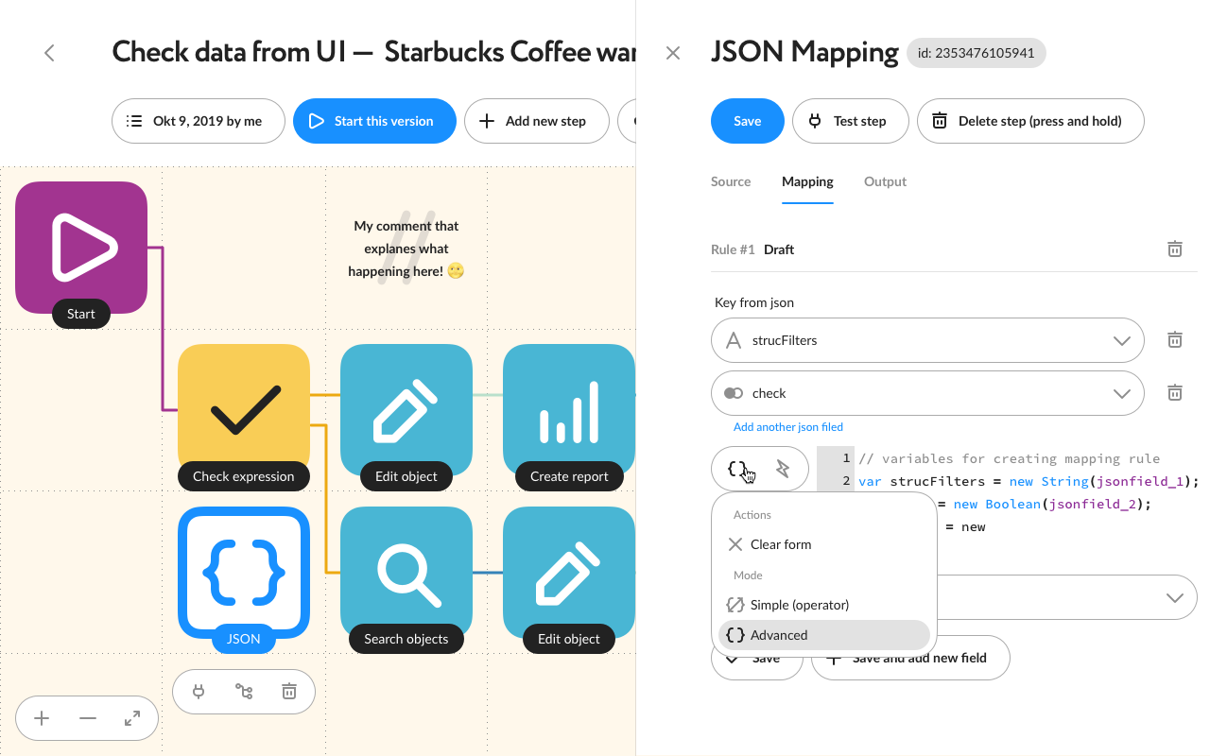
Task: Expand the strucFilters key dropdown
Action: [x=927, y=340]
